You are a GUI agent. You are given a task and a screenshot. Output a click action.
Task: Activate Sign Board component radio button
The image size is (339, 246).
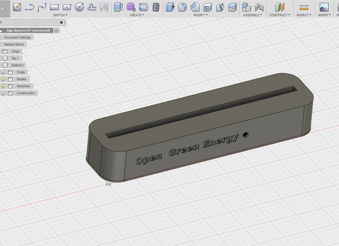point(56,30)
